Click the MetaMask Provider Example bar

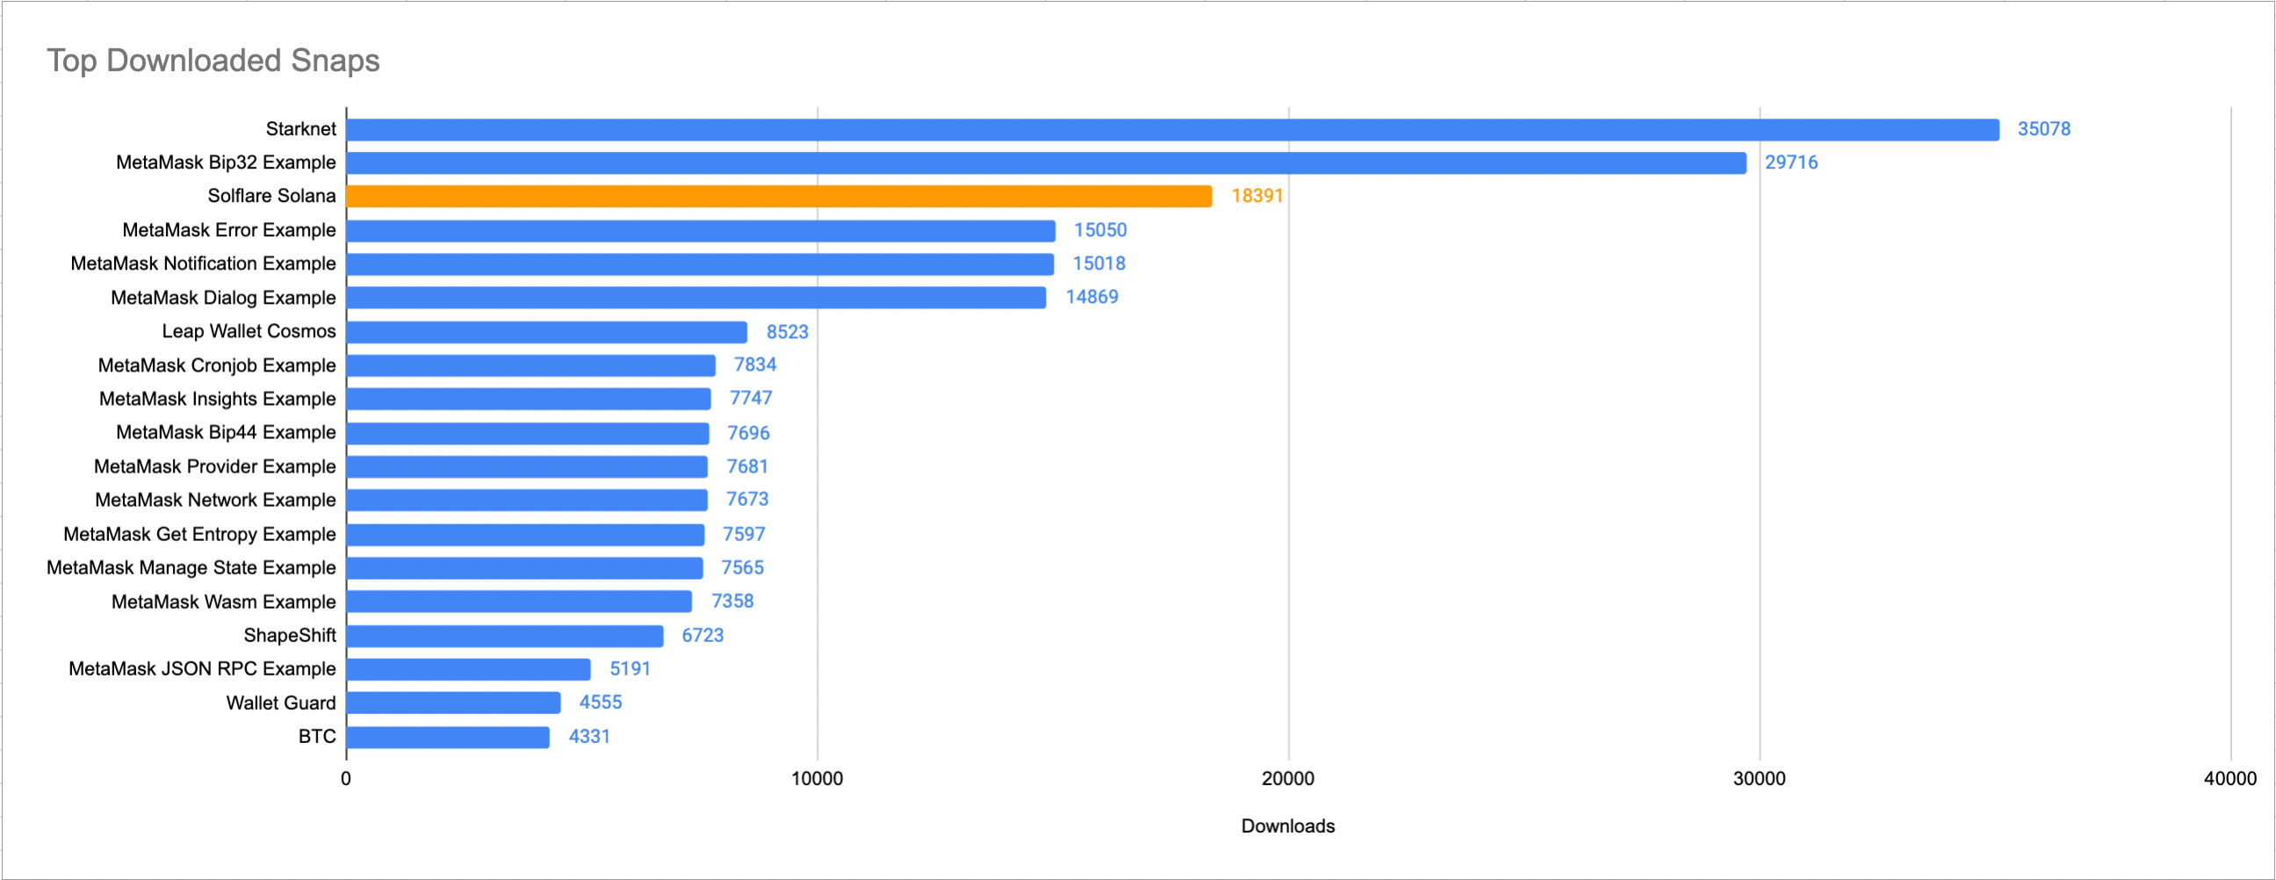(527, 467)
